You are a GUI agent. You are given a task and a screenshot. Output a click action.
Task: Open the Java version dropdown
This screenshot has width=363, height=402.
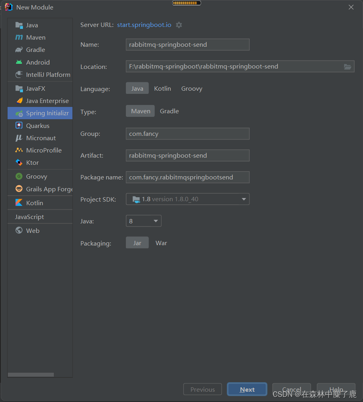pyautogui.click(x=143, y=221)
